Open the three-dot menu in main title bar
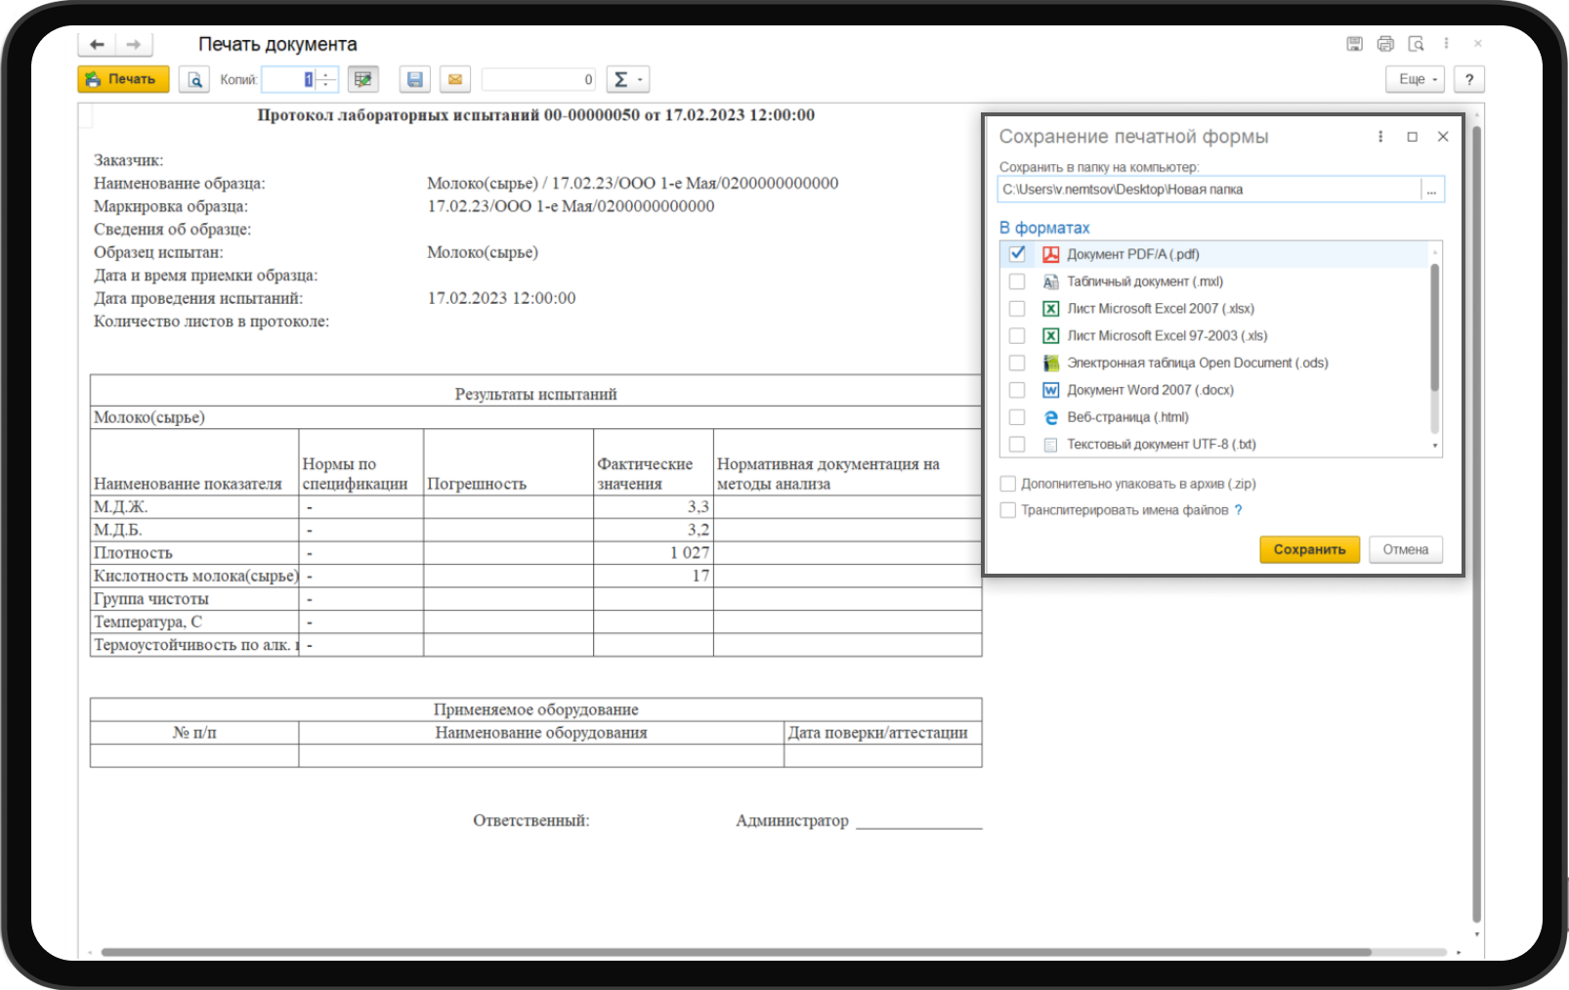This screenshot has width=1569, height=990. (x=1447, y=44)
